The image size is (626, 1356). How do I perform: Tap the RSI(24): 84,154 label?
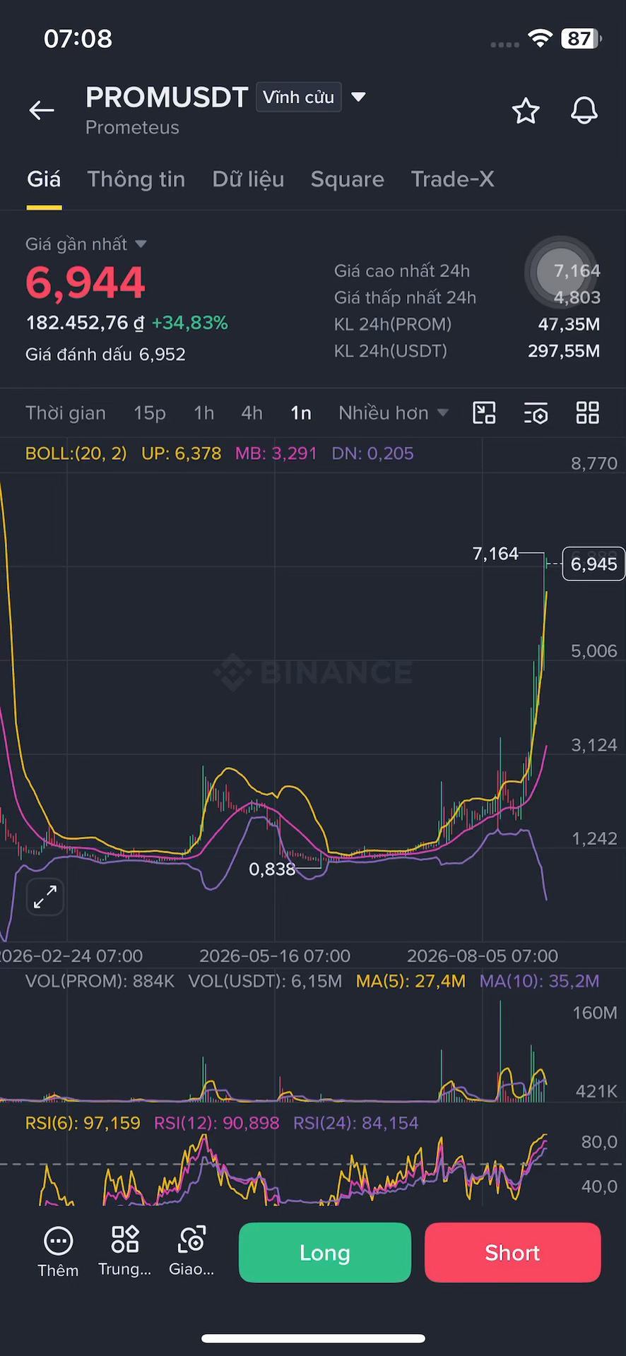pyautogui.click(x=355, y=1123)
